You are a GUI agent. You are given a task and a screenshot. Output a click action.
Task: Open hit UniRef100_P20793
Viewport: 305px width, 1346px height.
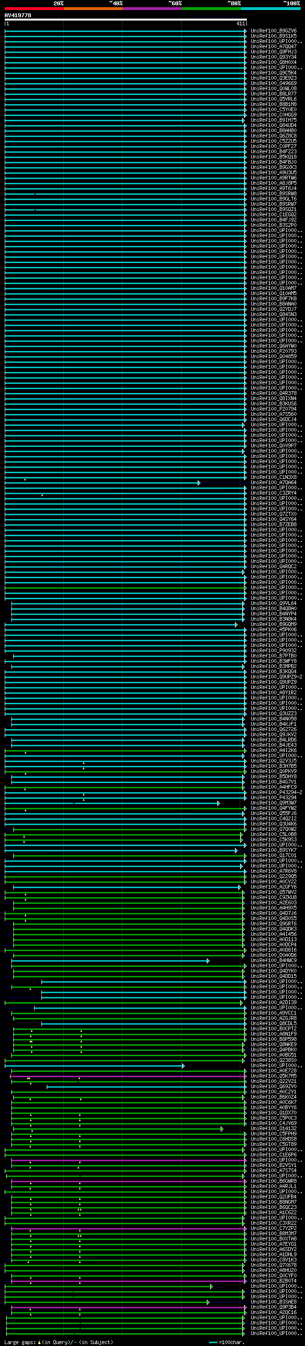click(x=274, y=351)
